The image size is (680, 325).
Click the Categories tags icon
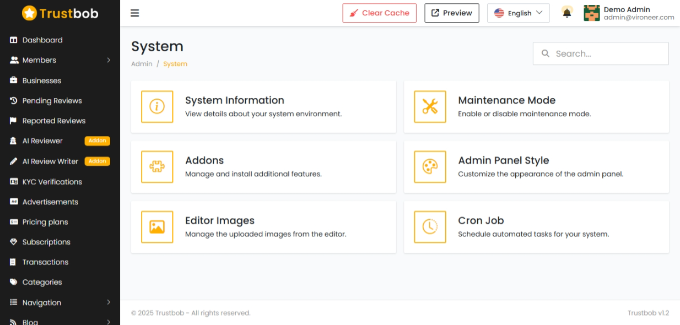click(14, 282)
